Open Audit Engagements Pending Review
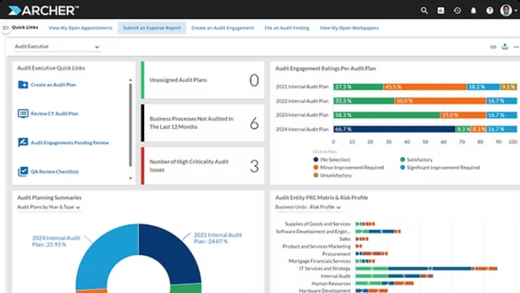This screenshot has width=520, height=293. click(70, 143)
